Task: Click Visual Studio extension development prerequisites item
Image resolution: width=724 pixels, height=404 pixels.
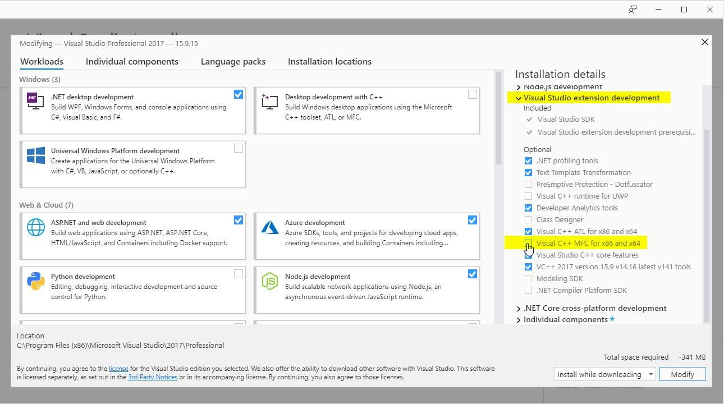Action: [616, 132]
